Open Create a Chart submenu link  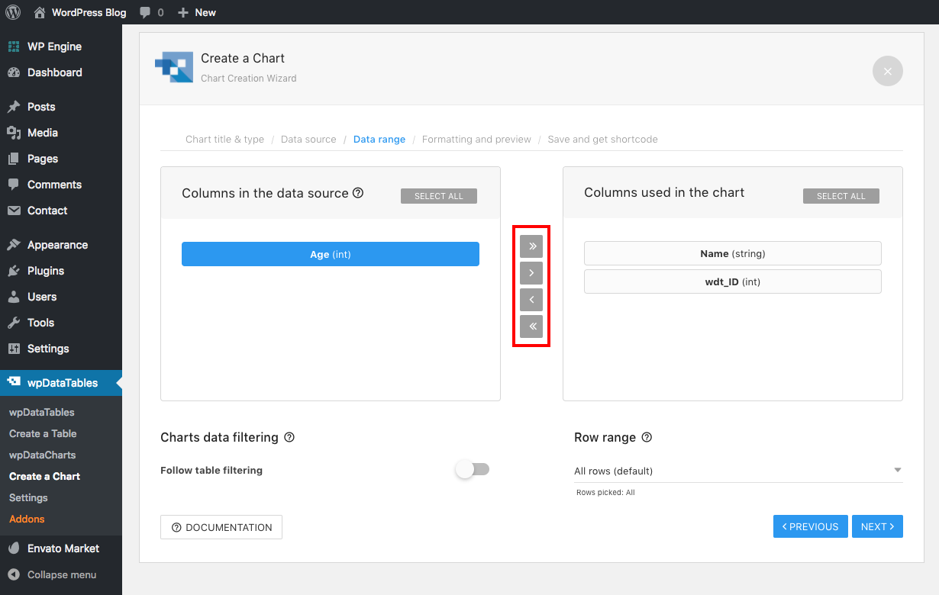coord(44,476)
